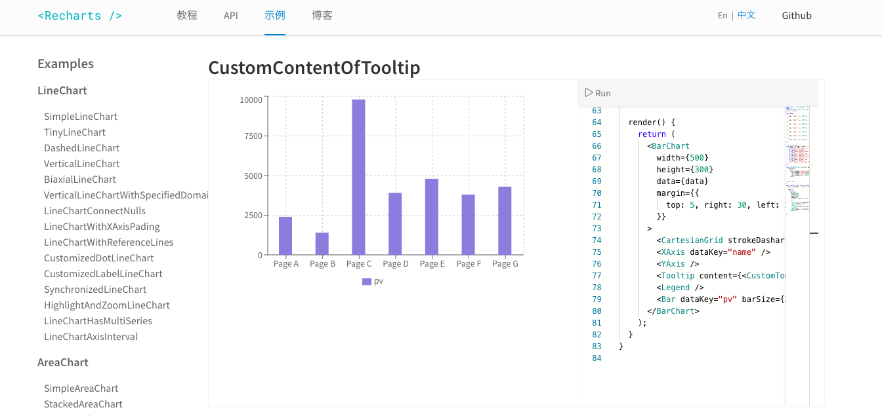Open the 博客 navigation item
The height and width of the screenshot is (416, 882).
pos(322,15)
